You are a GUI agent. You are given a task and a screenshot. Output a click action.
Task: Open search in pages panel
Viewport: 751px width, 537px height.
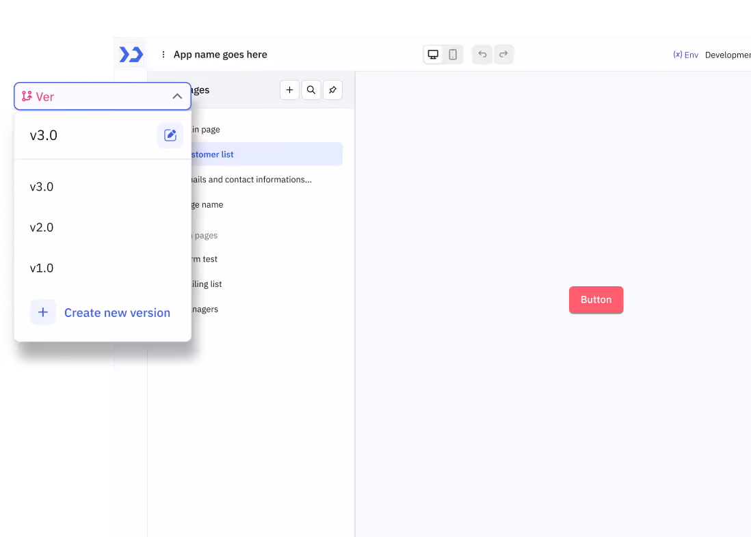[x=311, y=90]
